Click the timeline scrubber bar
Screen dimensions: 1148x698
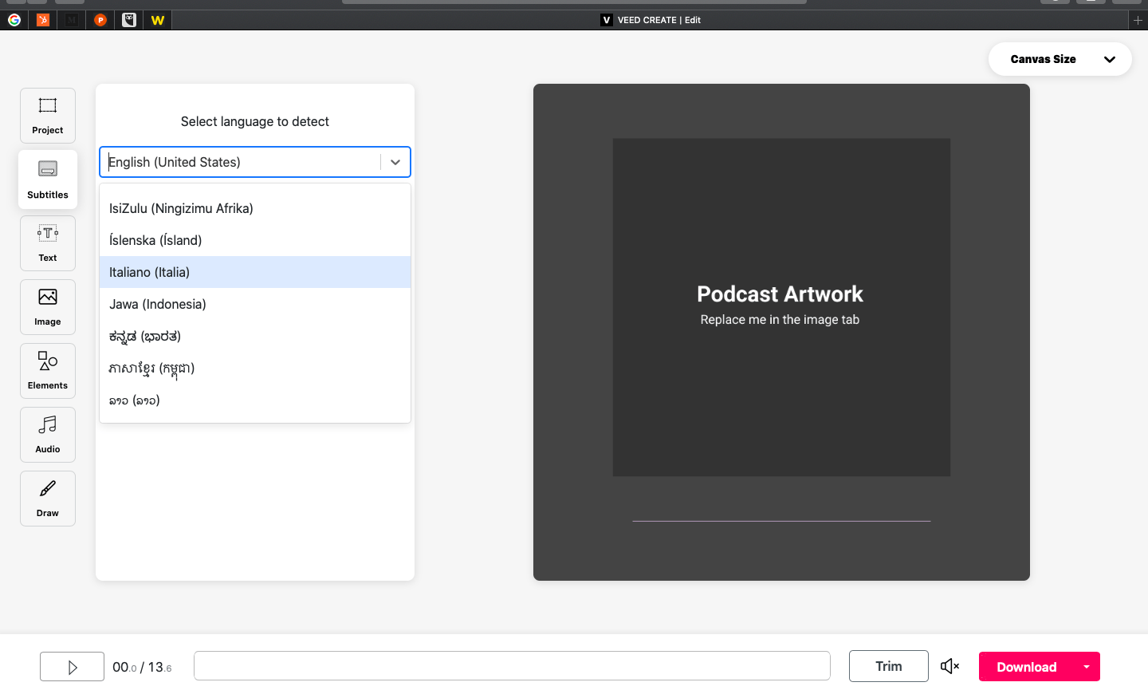click(512, 666)
